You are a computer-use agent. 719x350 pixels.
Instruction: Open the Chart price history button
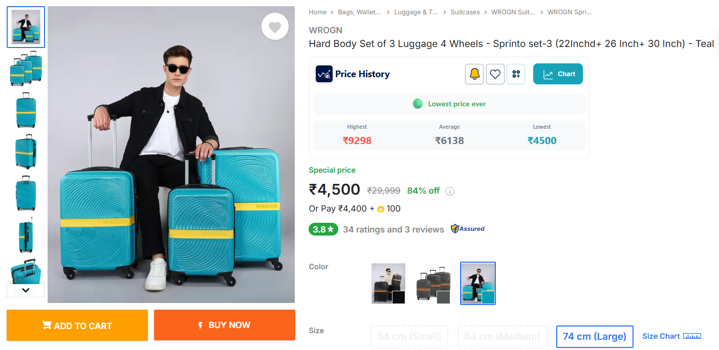[558, 74]
